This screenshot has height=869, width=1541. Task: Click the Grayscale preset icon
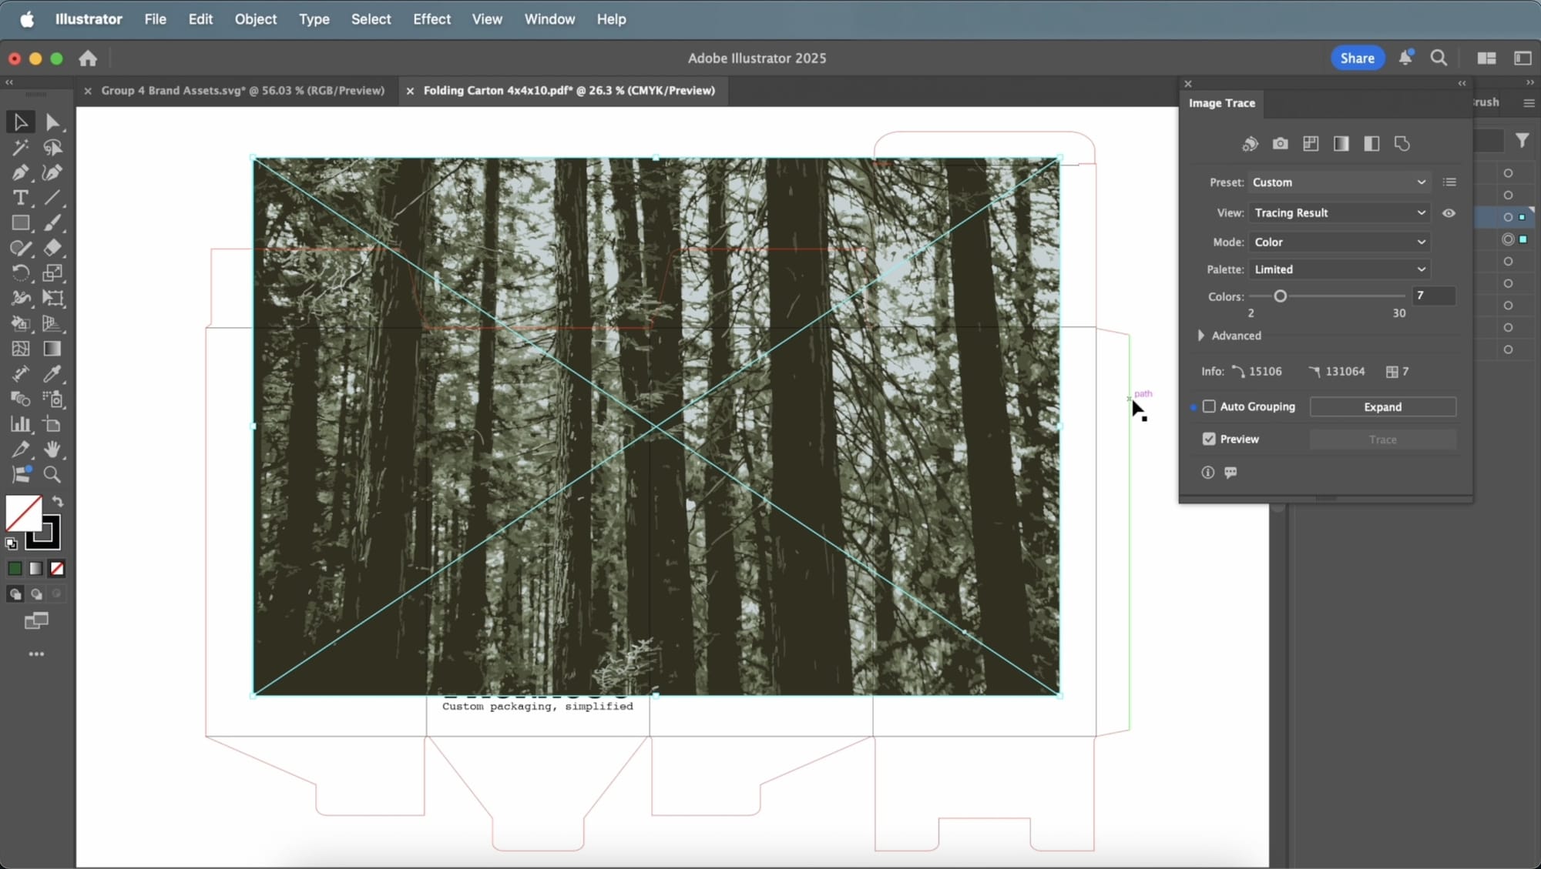click(1341, 144)
